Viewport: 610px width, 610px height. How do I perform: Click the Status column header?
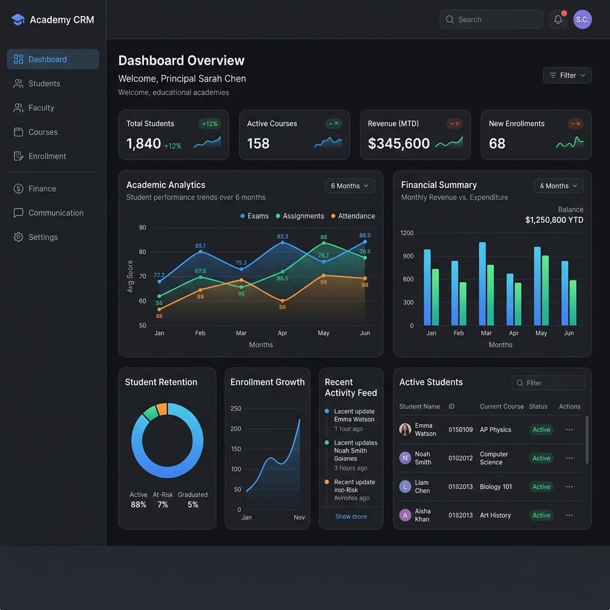pyautogui.click(x=538, y=406)
